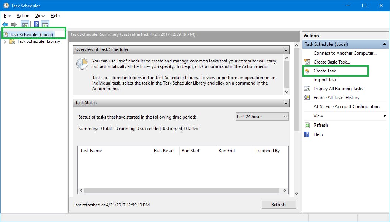Click the green Refresh icon in Actions
390x222 pixels.
coord(307,125)
